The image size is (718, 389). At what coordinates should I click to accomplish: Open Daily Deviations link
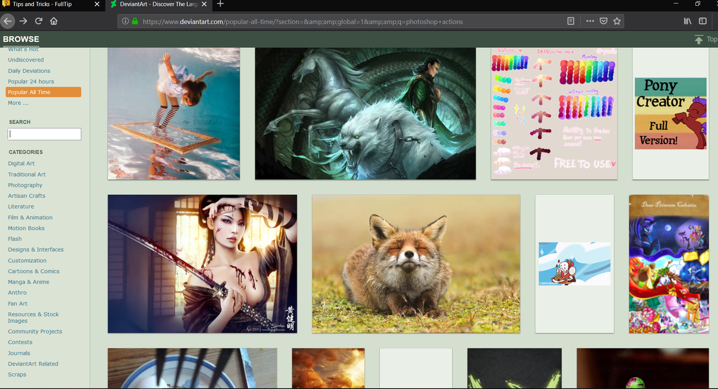click(29, 71)
